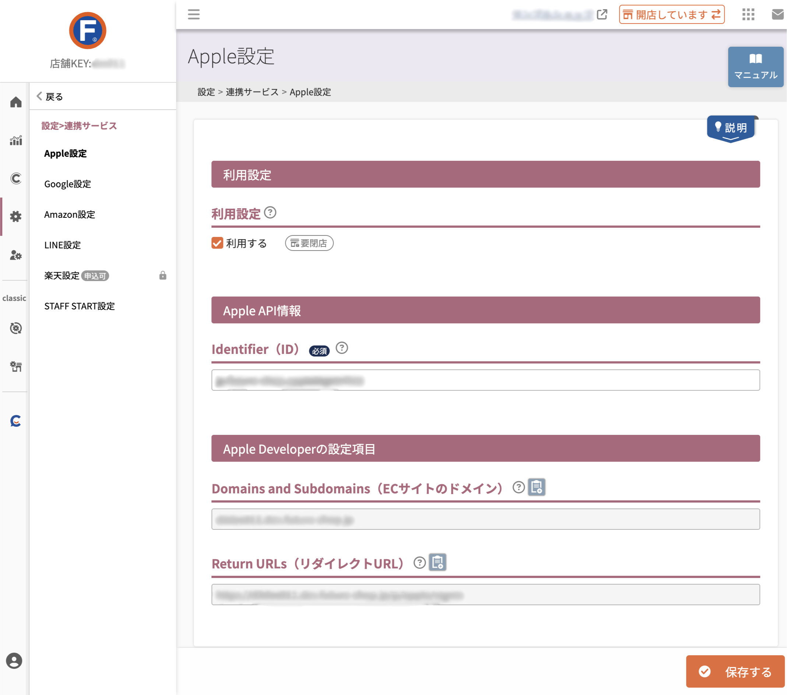Screen dimensions: 787x695
Task: Select STAFF START設定 in the sidebar menu
Action: pyautogui.click(x=80, y=306)
